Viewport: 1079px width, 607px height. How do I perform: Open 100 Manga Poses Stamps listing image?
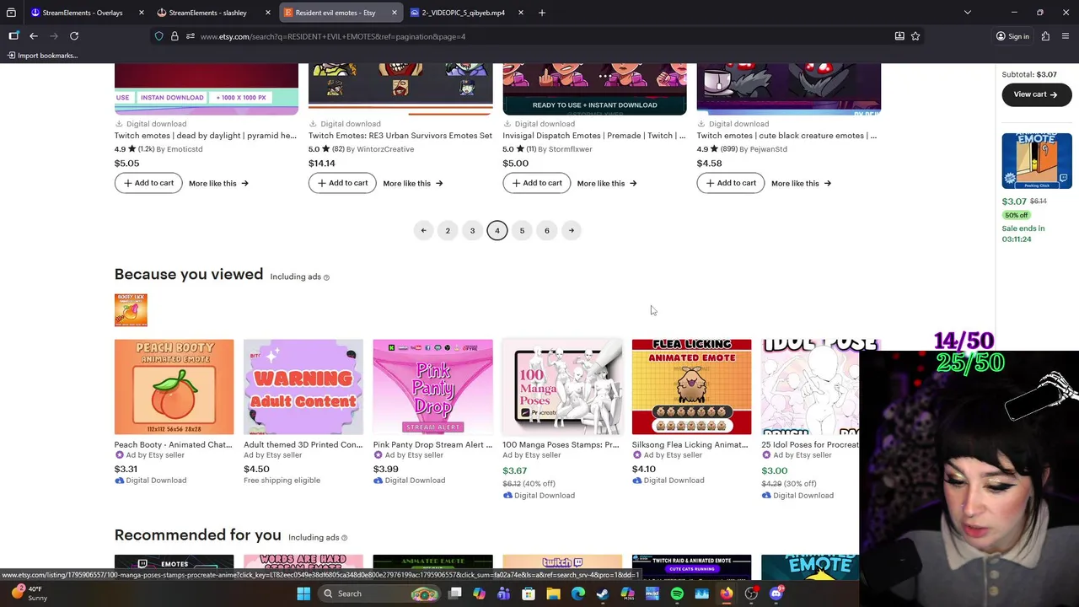pyautogui.click(x=562, y=387)
